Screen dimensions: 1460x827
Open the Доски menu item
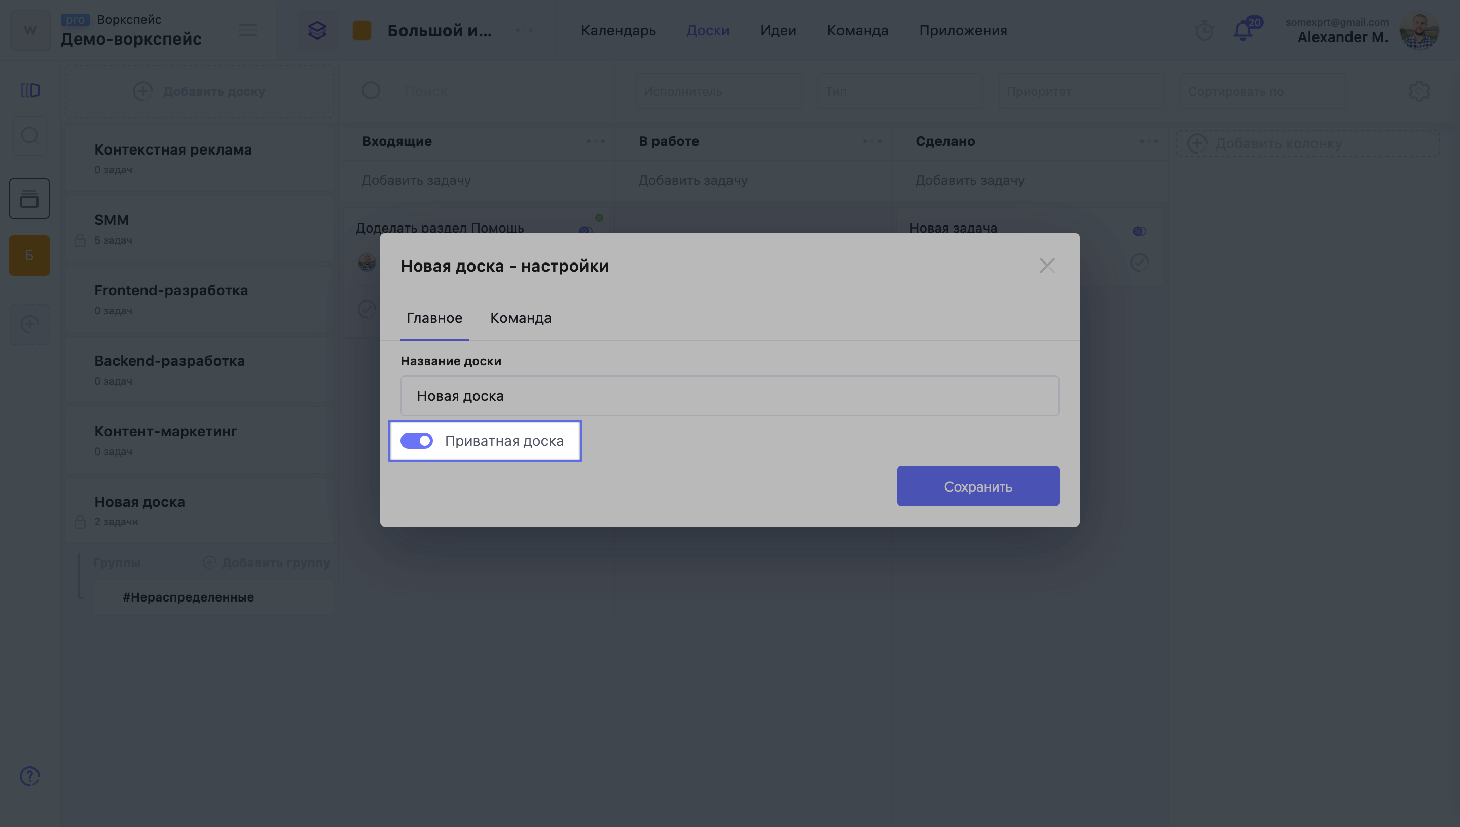(708, 31)
